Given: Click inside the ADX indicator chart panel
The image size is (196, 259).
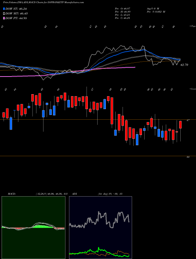Looking at the screenshot, I should click(x=100, y=228).
